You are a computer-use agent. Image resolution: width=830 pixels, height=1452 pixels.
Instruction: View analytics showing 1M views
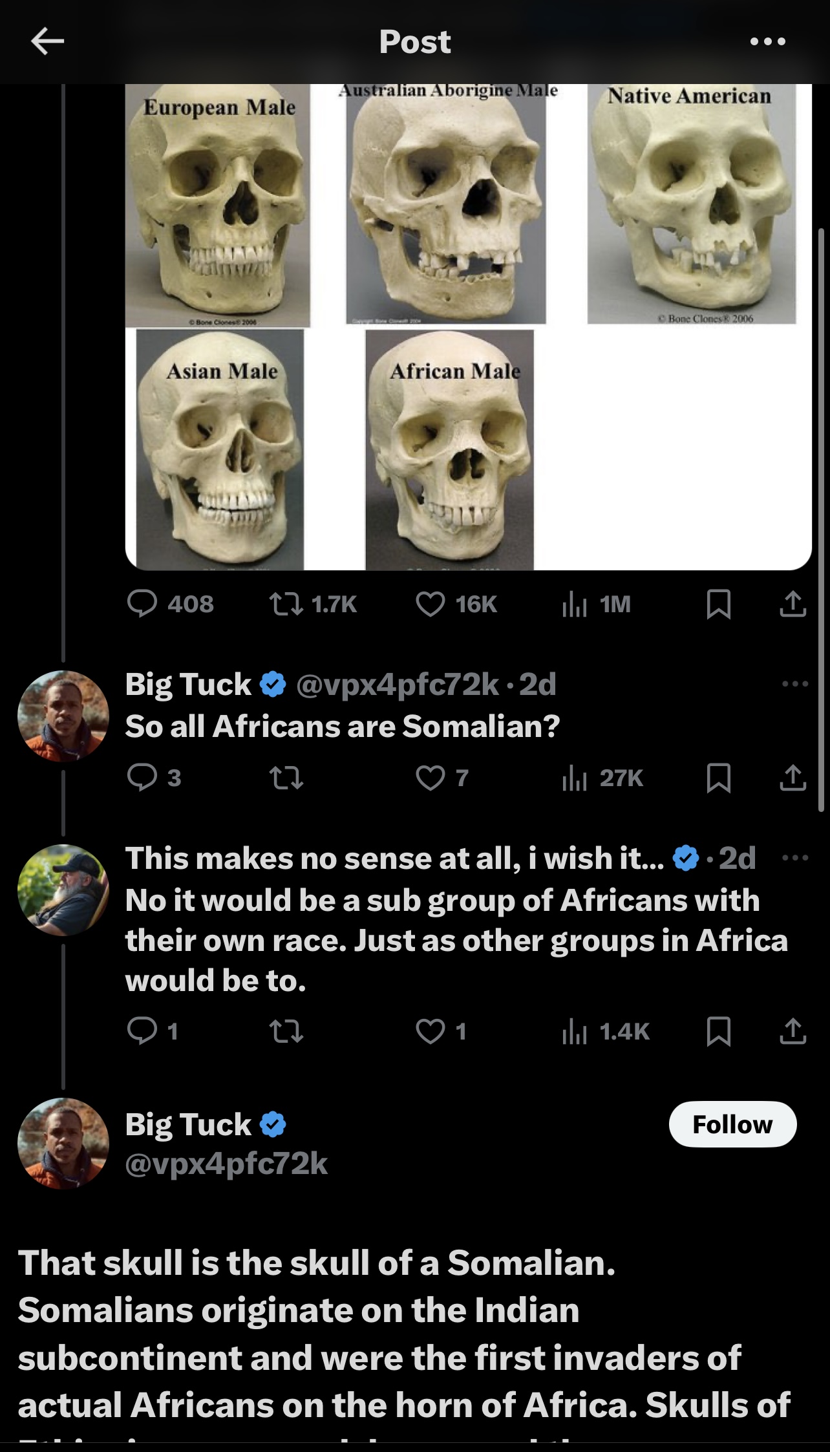575,604
